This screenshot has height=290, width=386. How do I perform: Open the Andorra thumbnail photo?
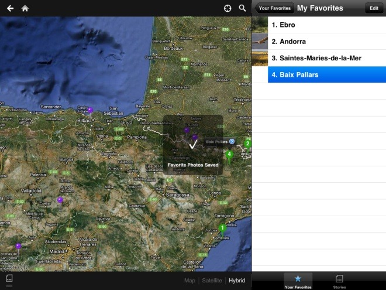click(x=260, y=42)
